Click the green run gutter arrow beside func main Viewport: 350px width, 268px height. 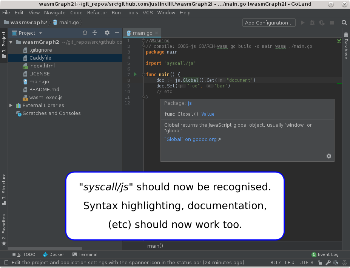[135, 74]
